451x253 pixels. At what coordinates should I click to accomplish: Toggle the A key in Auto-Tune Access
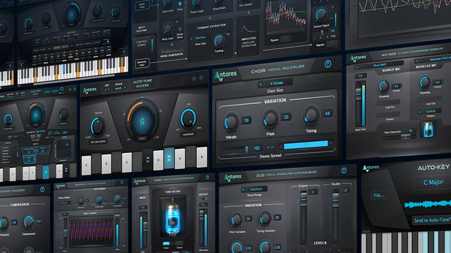point(180,159)
